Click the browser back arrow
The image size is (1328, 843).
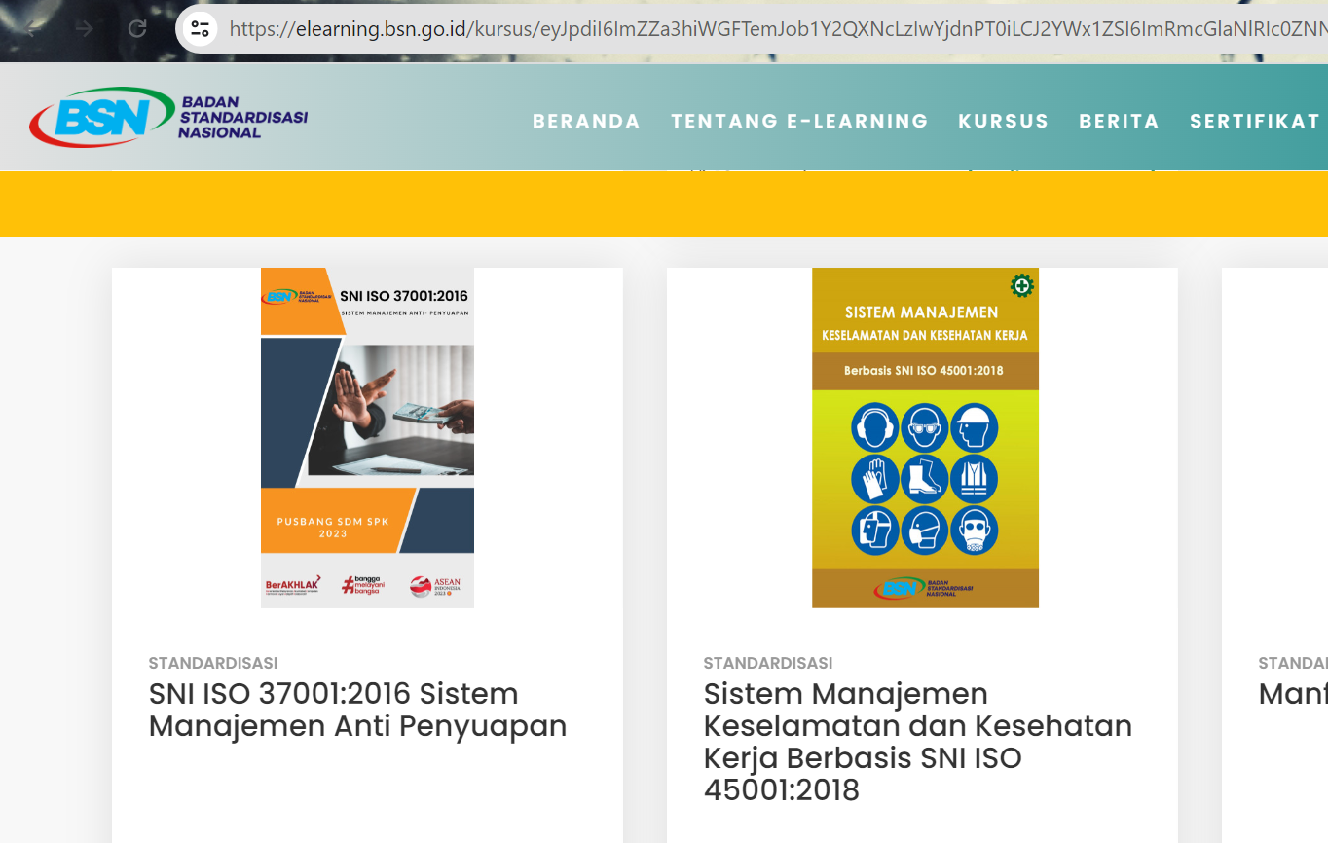pos(34,28)
